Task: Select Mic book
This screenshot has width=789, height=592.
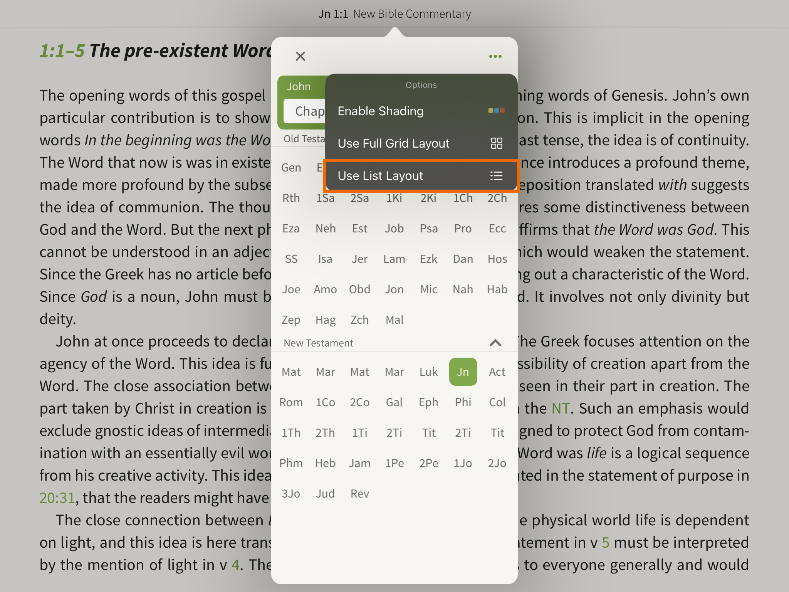Action: pyautogui.click(x=428, y=289)
